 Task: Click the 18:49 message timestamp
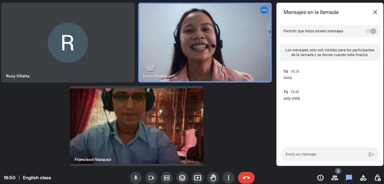295,92
